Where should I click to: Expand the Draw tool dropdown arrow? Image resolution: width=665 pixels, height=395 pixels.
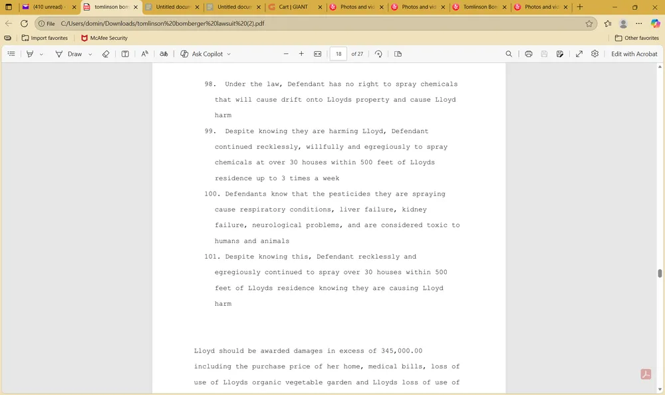pyautogui.click(x=90, y=54)
